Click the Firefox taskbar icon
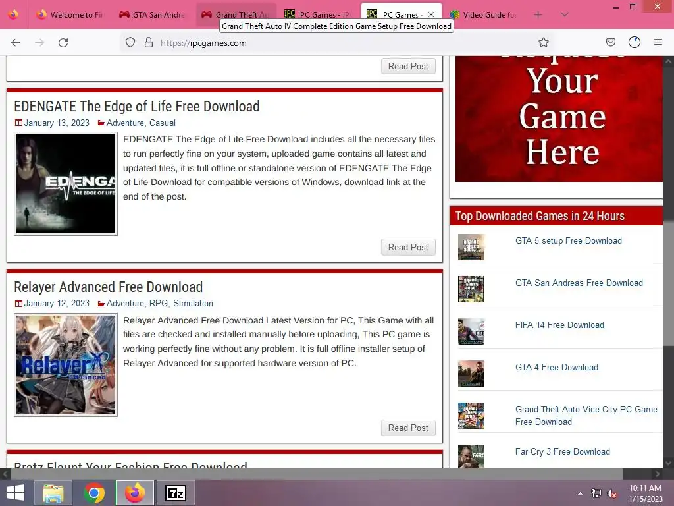The image size is (674, 506). coord(135,493)
